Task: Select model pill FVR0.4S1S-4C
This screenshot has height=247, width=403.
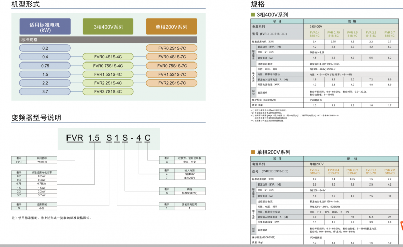Action: click(x=108, y=57)
